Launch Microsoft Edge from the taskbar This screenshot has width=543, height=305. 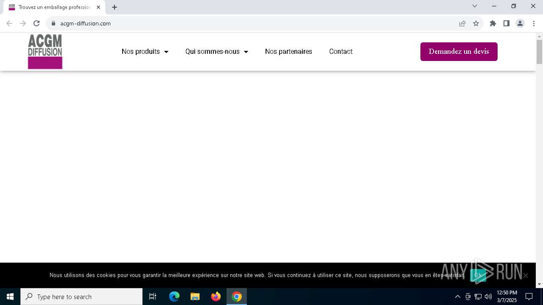click(174, 297)
